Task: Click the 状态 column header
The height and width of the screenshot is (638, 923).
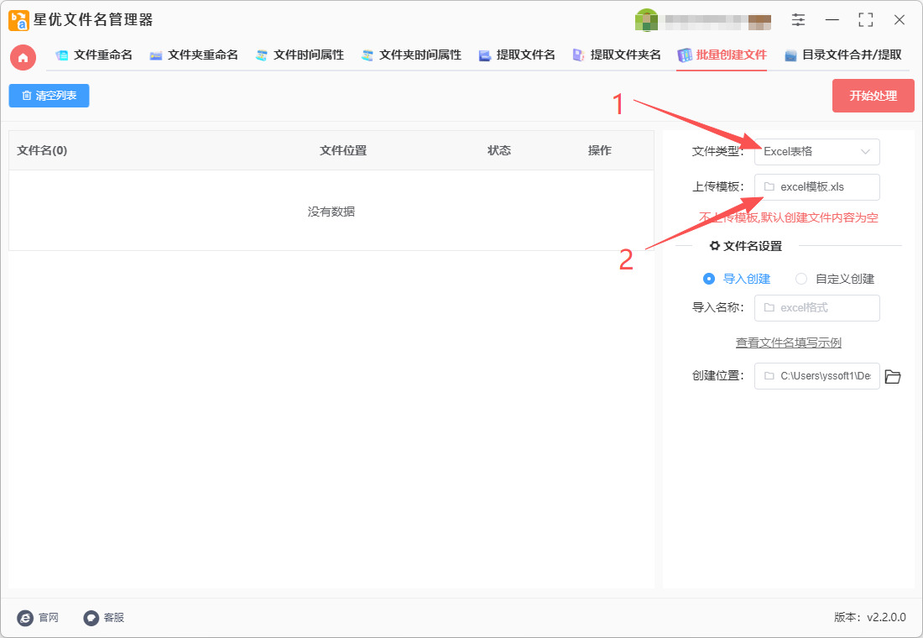Action: (499, 151)
